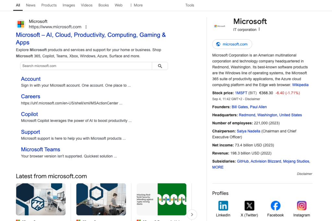The height and width of the screenshot is (221, 332).
Task: Open the three-dot options beside IT corporation
Action: pyautogui.click(x=259, y=29)
